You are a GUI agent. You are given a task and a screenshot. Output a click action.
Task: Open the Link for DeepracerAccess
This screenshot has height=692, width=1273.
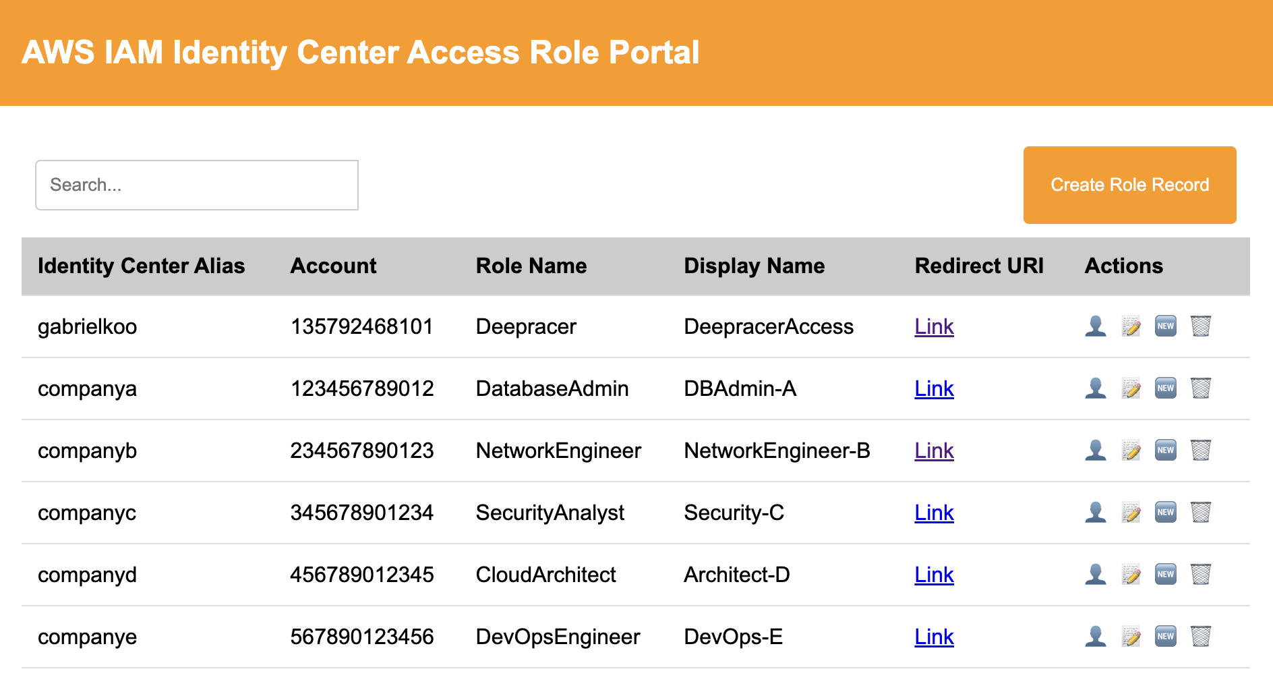[934, 327]
